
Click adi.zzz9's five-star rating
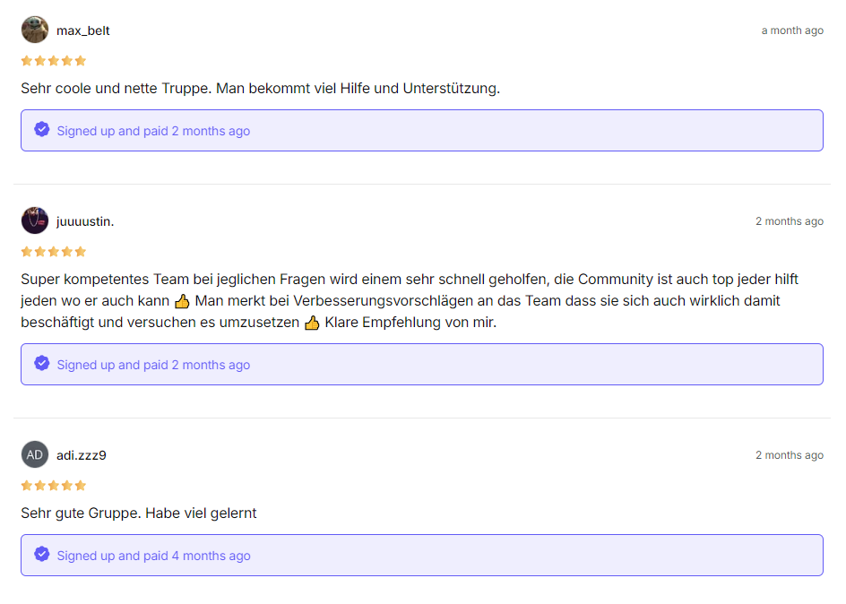[54, 486]
